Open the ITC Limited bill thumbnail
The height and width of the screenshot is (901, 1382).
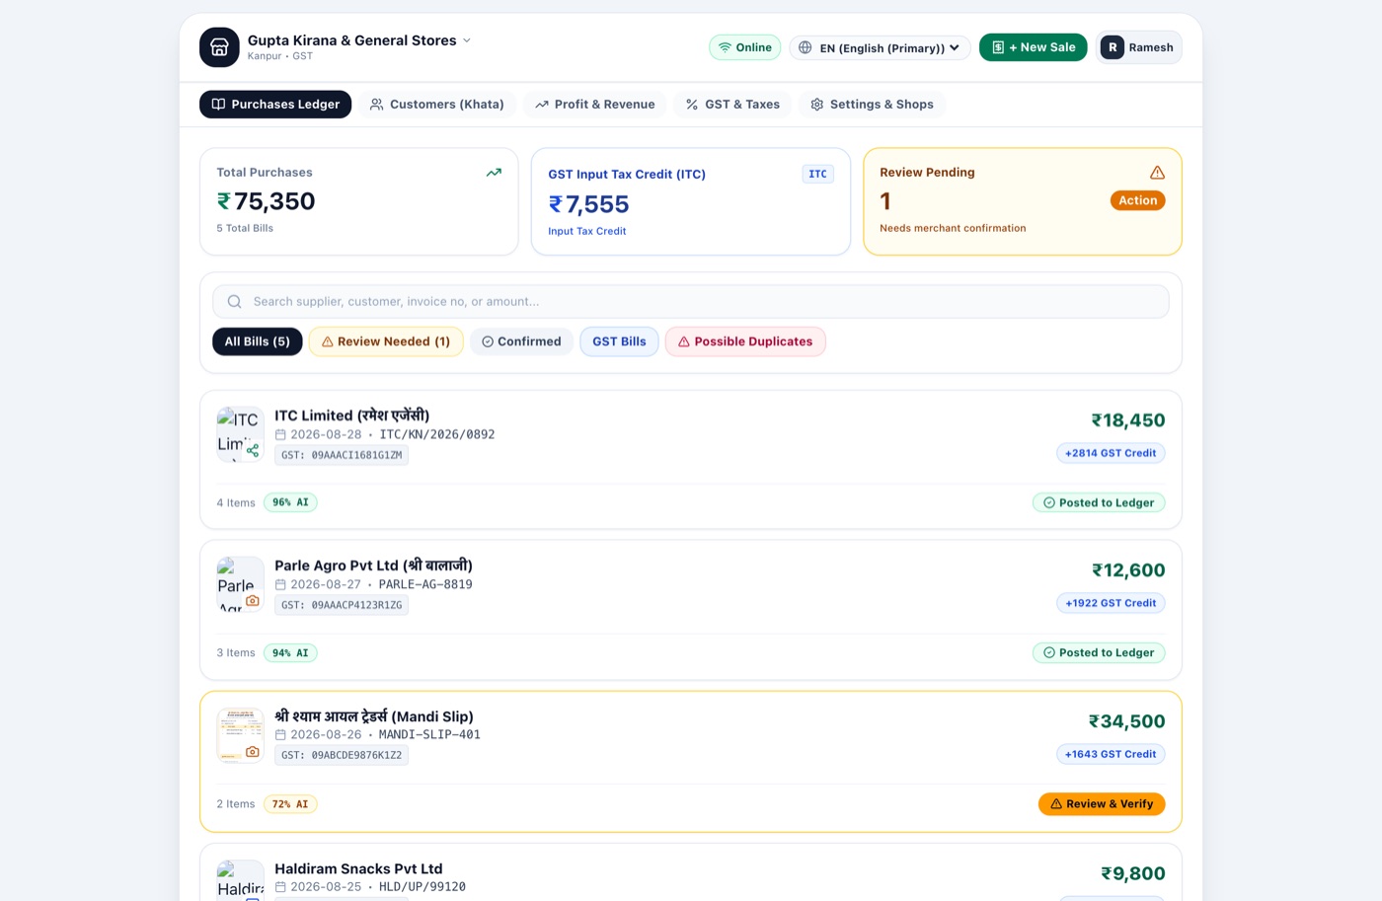pyautogui.click(x=240, y=434)
